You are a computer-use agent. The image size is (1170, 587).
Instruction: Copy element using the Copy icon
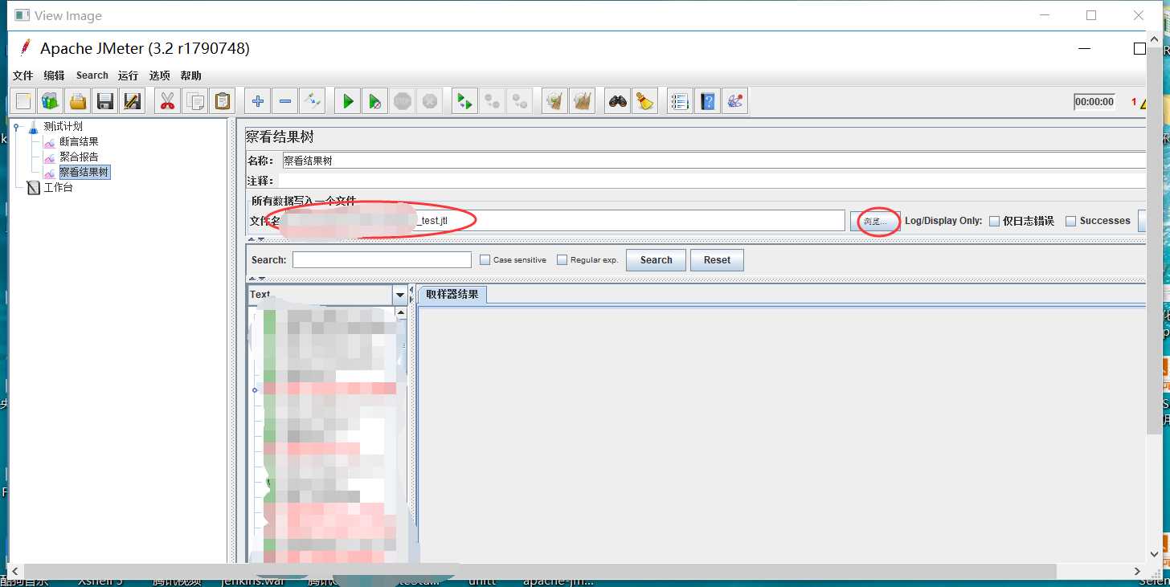point(194,101)
